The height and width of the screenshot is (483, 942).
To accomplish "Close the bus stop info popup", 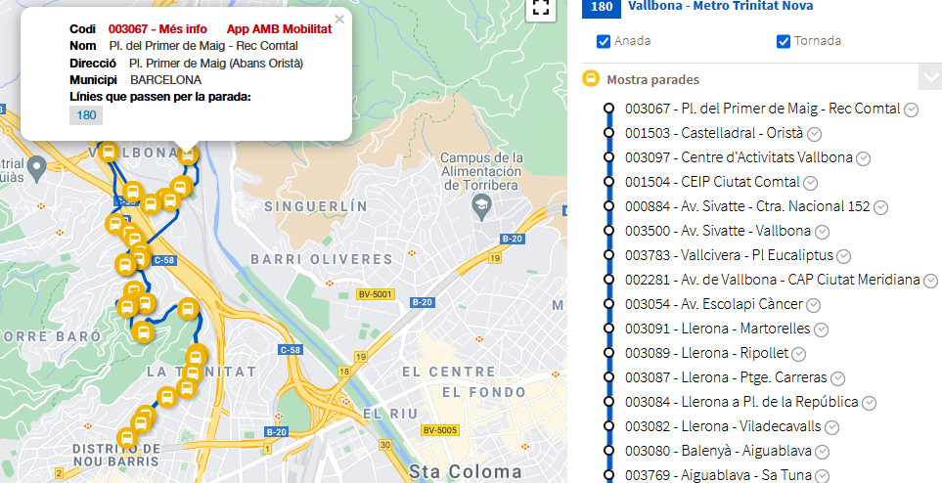I will 339,19.
